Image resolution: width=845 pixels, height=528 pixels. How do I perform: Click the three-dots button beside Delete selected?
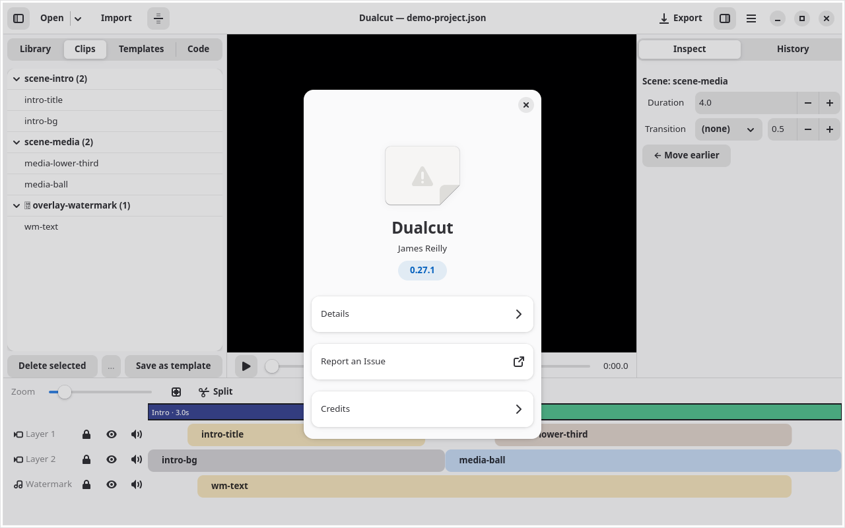pos(111,366)
